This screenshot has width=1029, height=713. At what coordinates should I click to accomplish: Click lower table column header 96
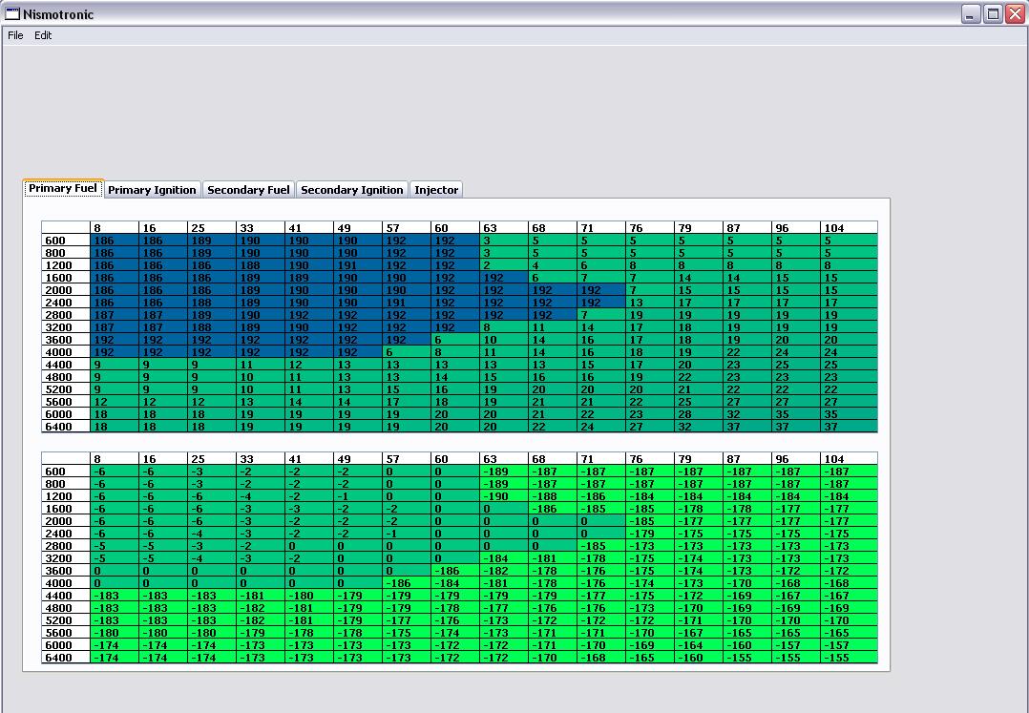coord(795,459)
